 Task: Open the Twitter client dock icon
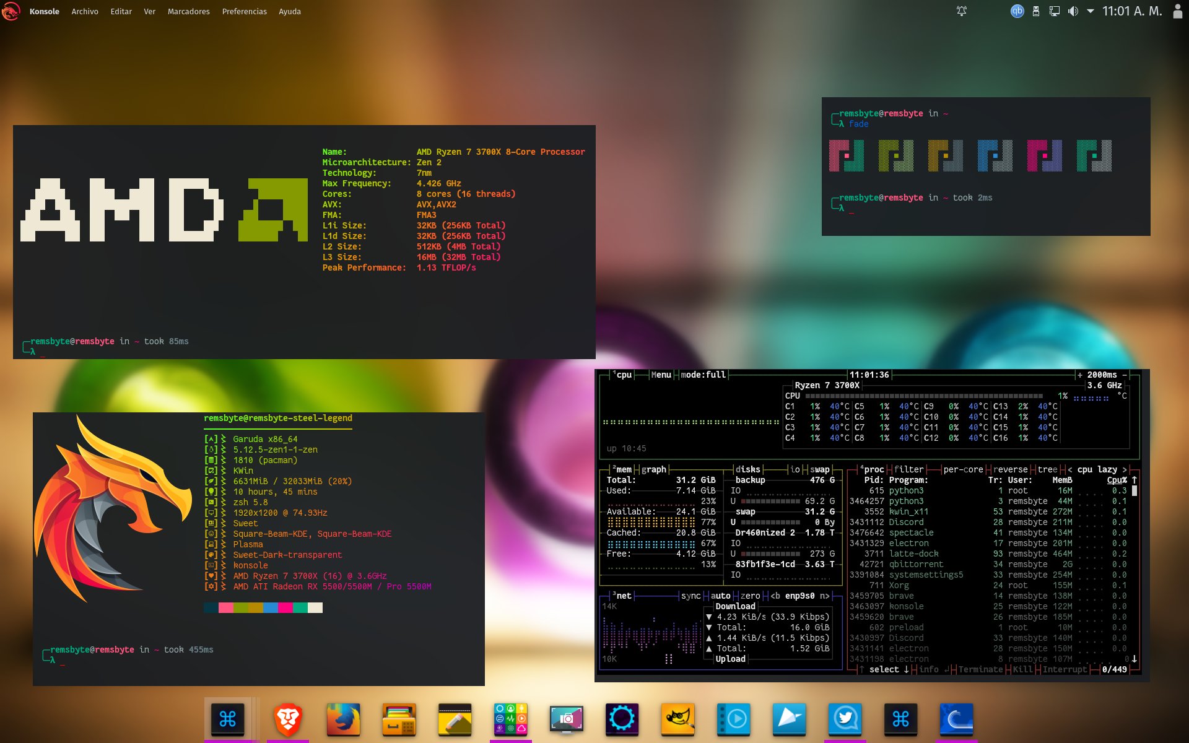(x=845, y=719)
